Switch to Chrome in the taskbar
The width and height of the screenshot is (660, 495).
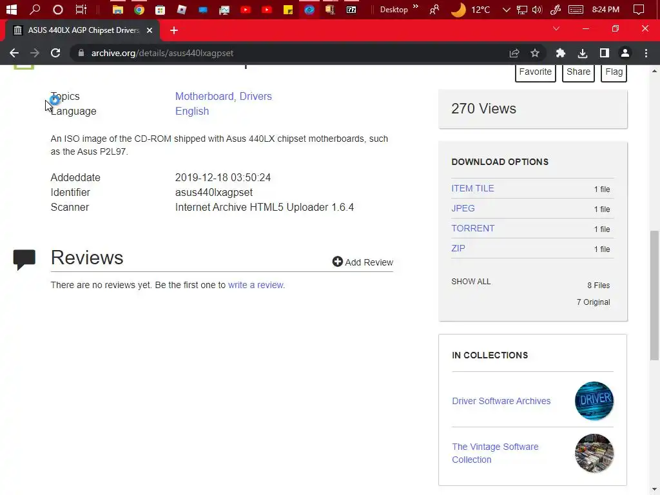point(139,9)
